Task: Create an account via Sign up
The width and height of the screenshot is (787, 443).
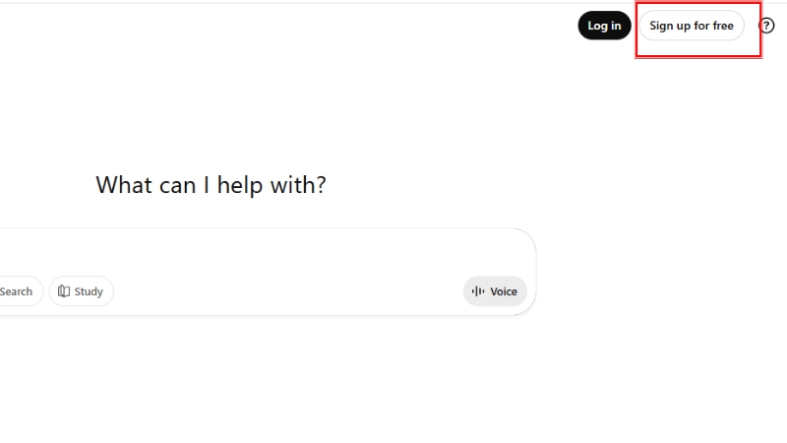Action: point(691,26)
